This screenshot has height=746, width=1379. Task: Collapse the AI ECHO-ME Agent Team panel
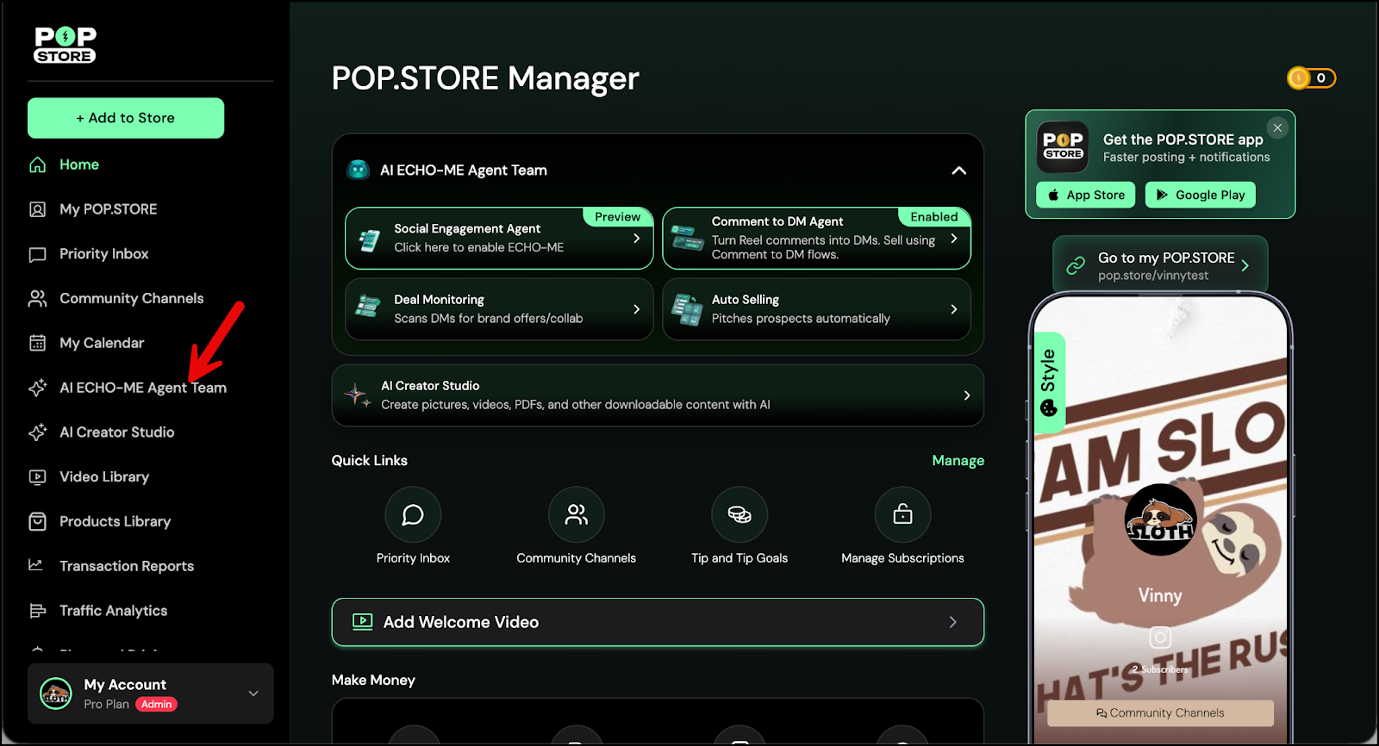point(958,171)
